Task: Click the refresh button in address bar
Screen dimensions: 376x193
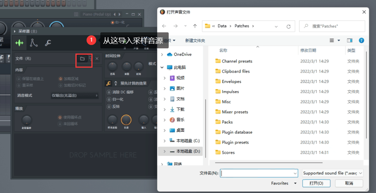Action: [x=289, y=26]
